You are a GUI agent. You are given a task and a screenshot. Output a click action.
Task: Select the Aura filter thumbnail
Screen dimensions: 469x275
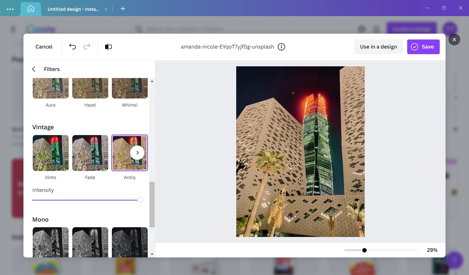point(51,89)
